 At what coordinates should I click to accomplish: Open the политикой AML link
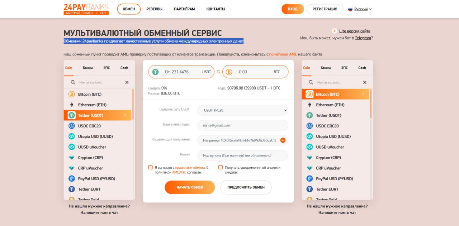coord(283,54)
